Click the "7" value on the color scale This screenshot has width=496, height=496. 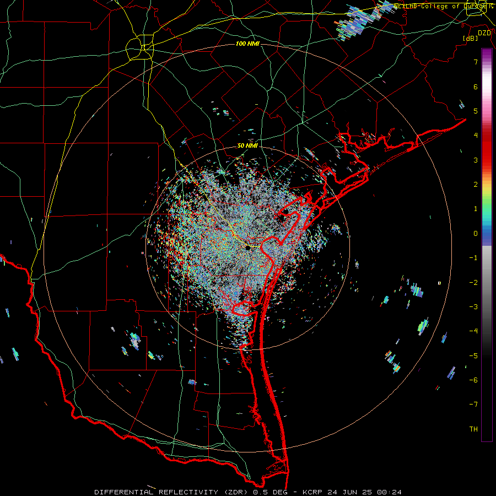(476, 62)
